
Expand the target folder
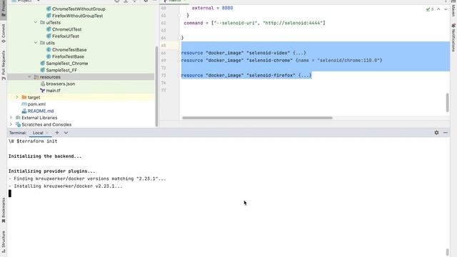tap(17, 97)
